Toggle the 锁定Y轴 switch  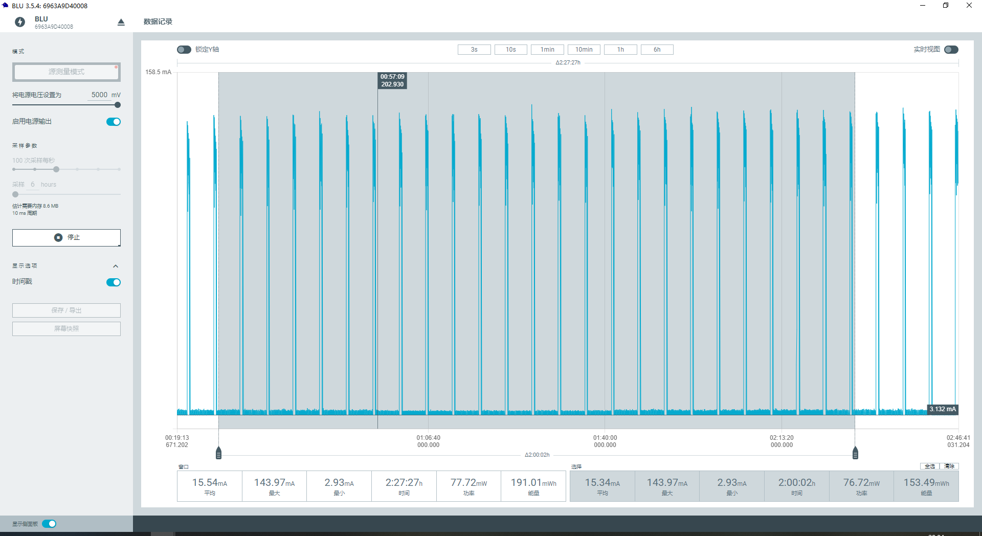[x=184, y=50]
